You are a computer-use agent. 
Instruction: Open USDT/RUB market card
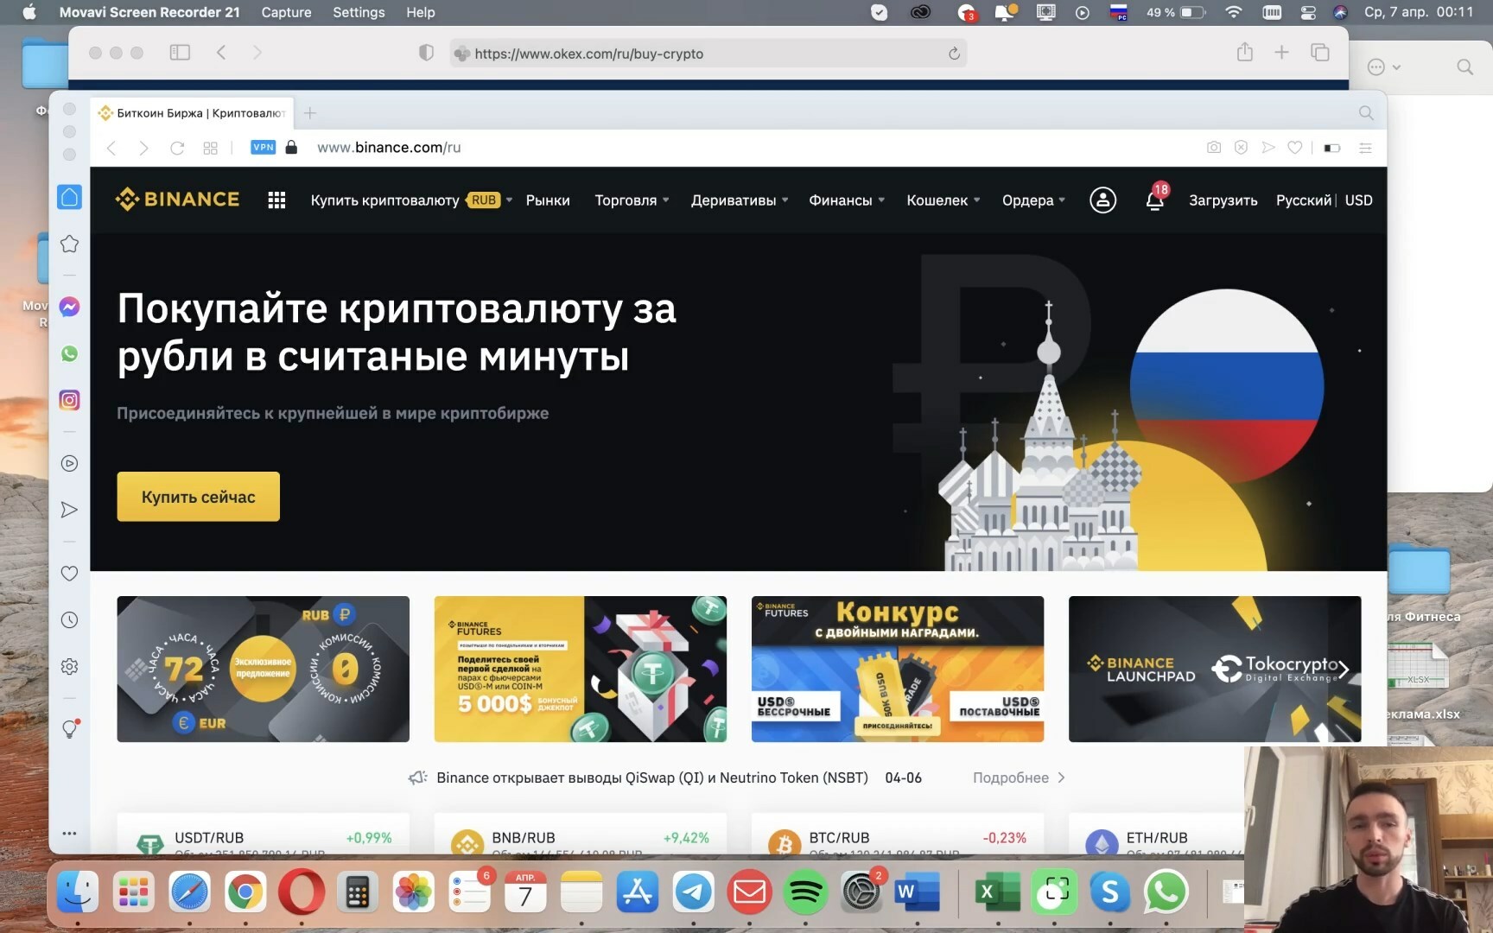pyautogui.click(x=264, y=835)
